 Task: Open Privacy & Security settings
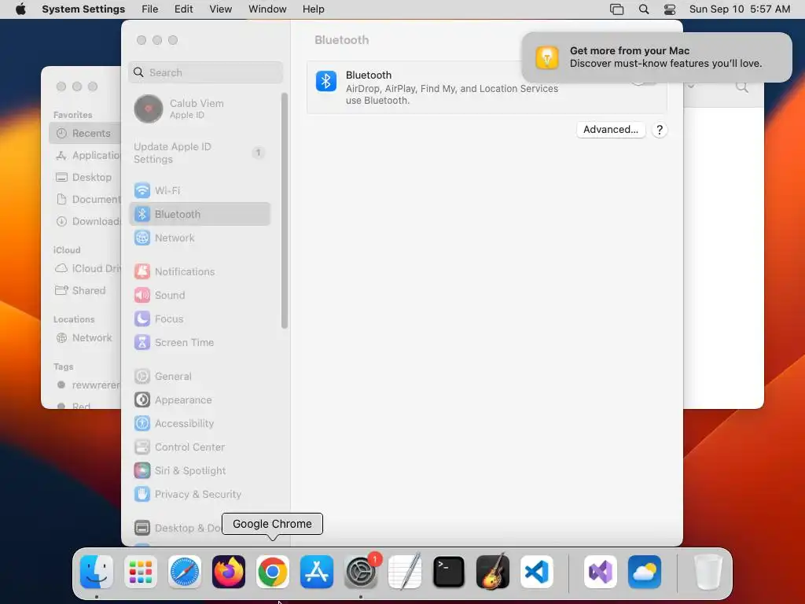pos(200,494)
